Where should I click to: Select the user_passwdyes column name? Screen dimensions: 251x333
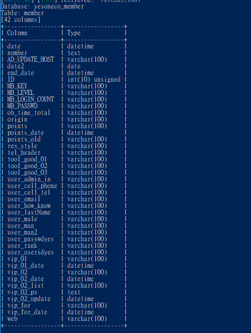click(x=31, y=239)
